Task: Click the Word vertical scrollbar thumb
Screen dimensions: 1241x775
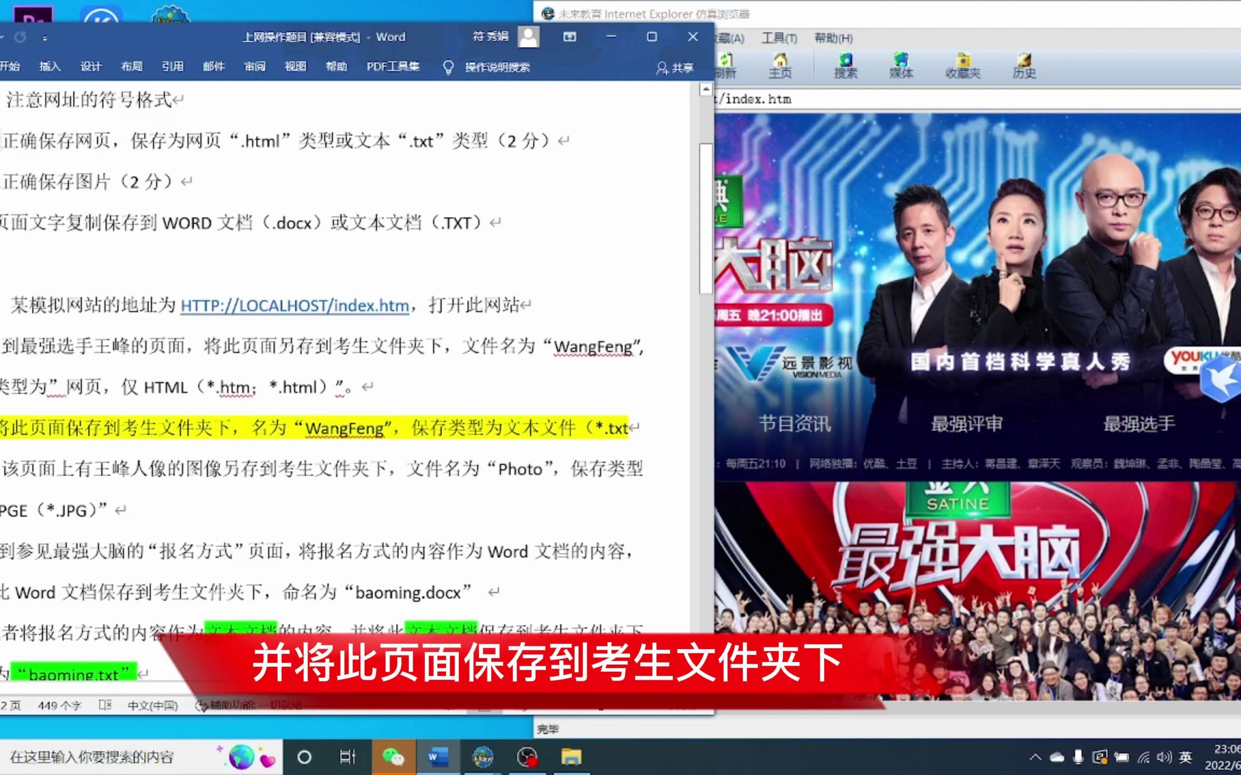Action: (x=706, y=219)
